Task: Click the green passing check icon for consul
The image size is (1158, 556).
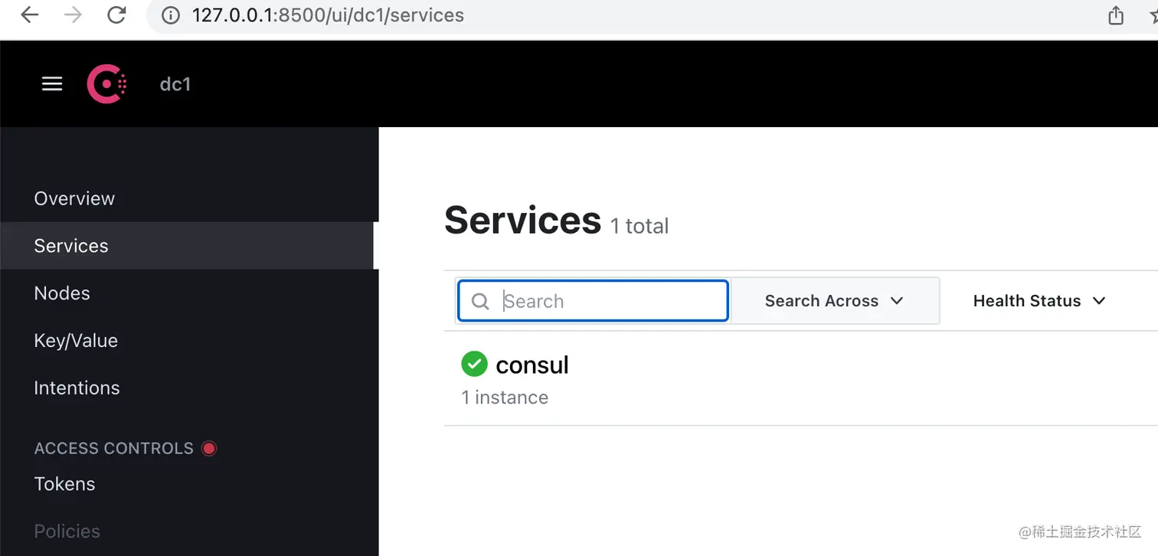Action: pyautogui.click(x=474, y=364)
